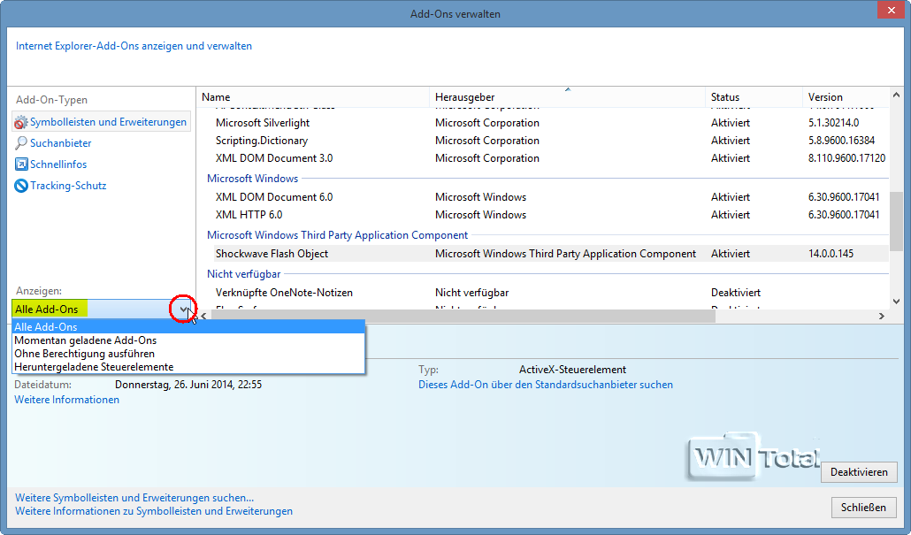Click 'Dieses Add-On über den Standardsuchanbieter suchen'
Viewport: 911px width, 535px height.
(x=546, y=385)
